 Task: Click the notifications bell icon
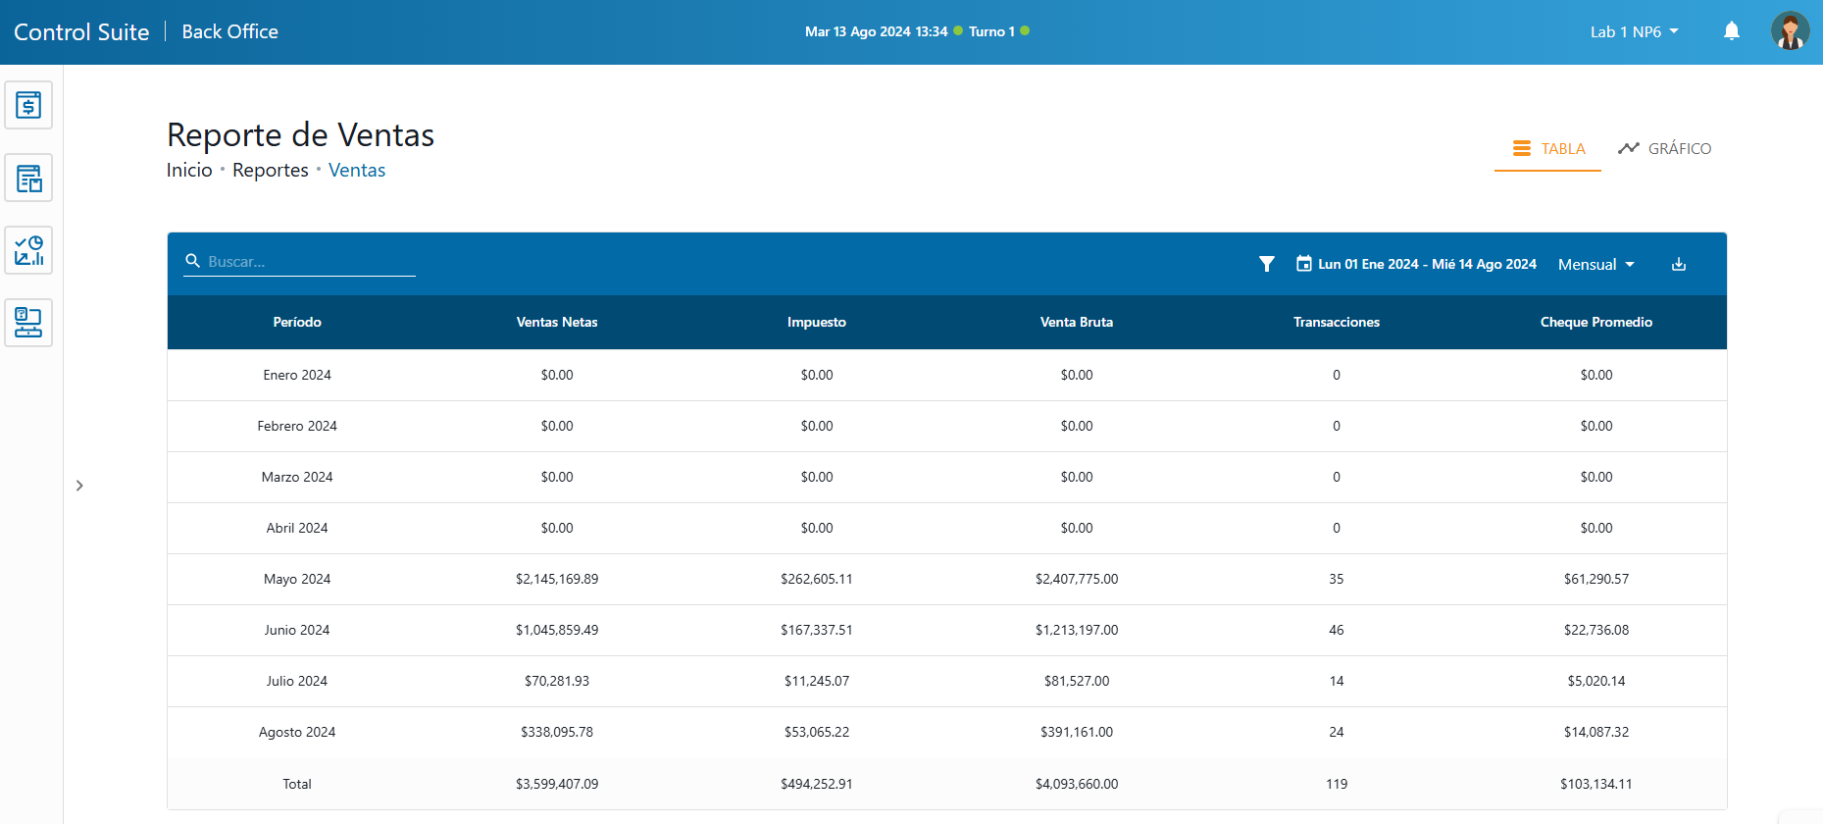[x=1731, y=31]
